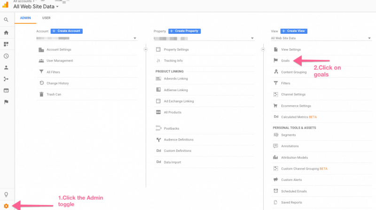
Task: Click the Annotations speech bubble icon
Action: (275, 146)
